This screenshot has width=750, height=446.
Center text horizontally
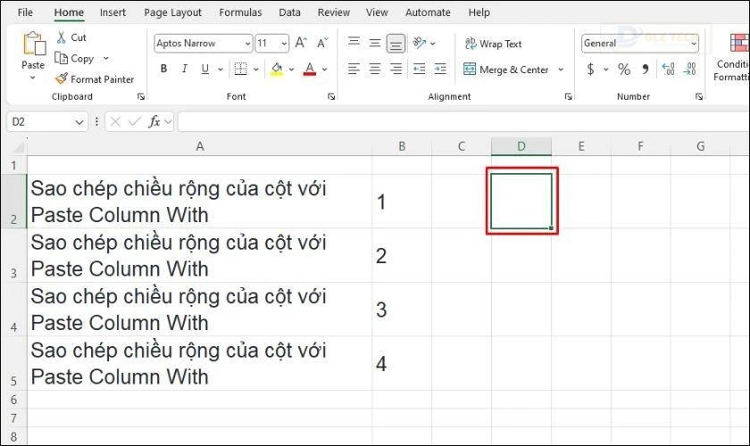point(375,70)
